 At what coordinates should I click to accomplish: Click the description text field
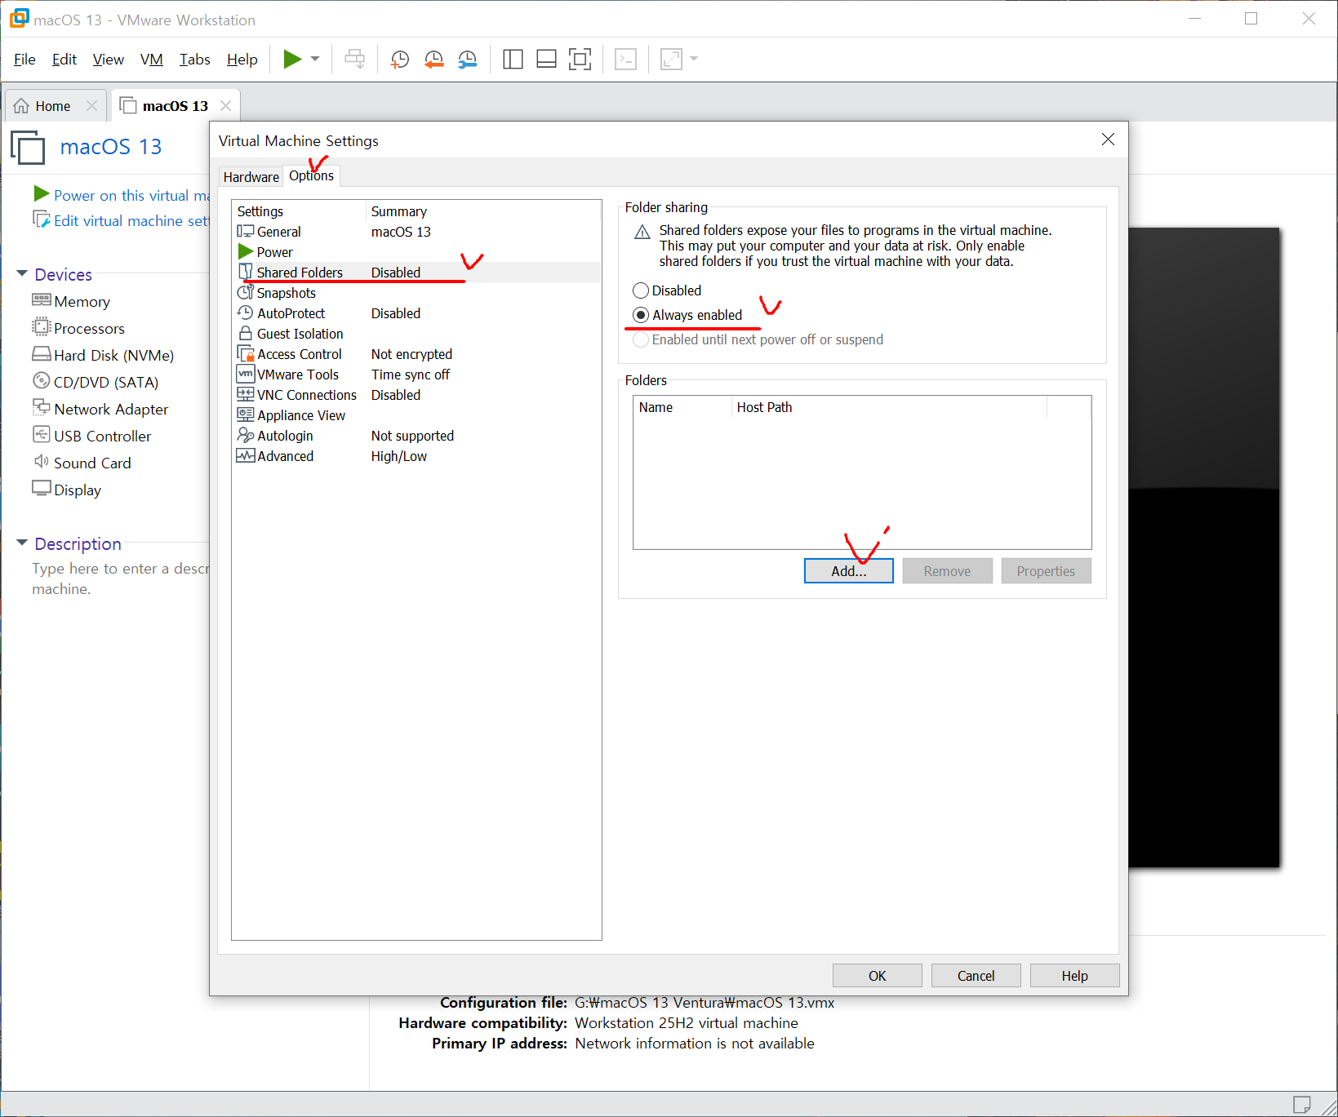coord(121,578)
